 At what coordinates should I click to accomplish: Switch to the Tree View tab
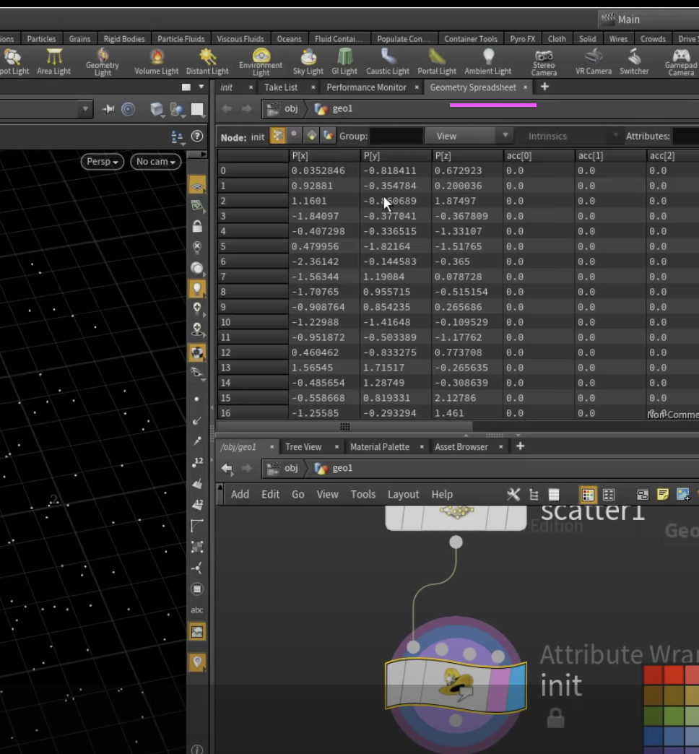click(x=303, y=447)
